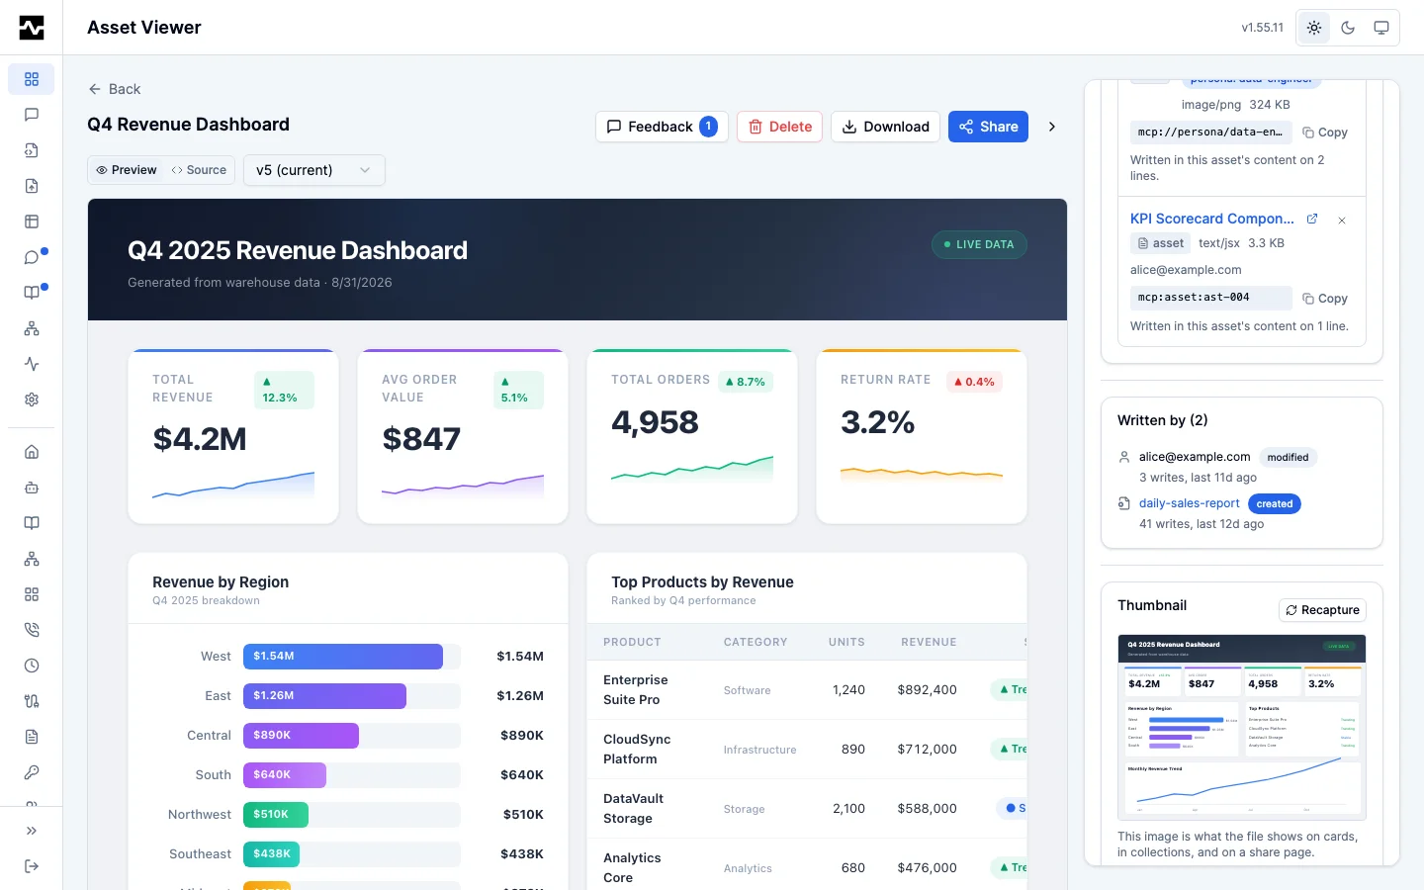This screenshot has width=1424, height=890.
Task: Switch to system theme monitor icon
Action: 1381,28
